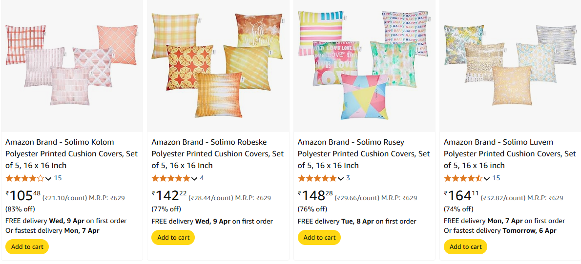581x264 pixels.
Task: Open the Solimo Kolom product title link
Action: coord(71,154)
